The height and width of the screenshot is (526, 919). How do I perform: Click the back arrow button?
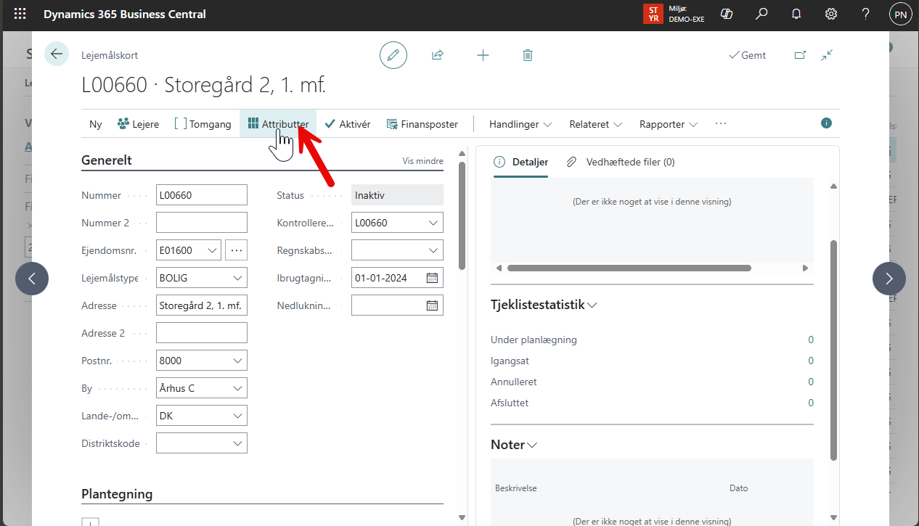[x=57, y=54]
